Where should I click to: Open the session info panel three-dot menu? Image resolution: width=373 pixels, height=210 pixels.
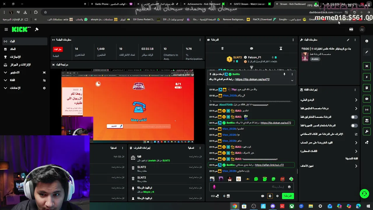click(200, 40)
